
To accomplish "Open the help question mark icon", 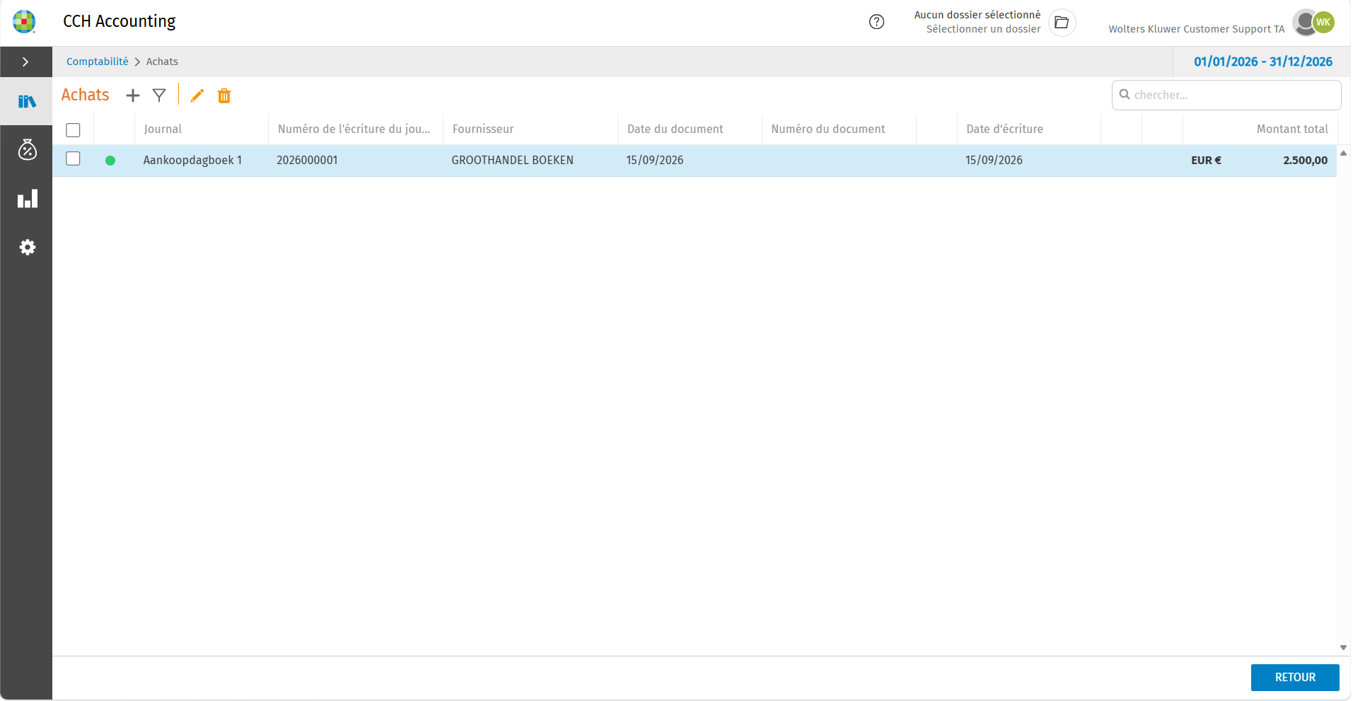I will pyautogui.click(x=877, y=22).
